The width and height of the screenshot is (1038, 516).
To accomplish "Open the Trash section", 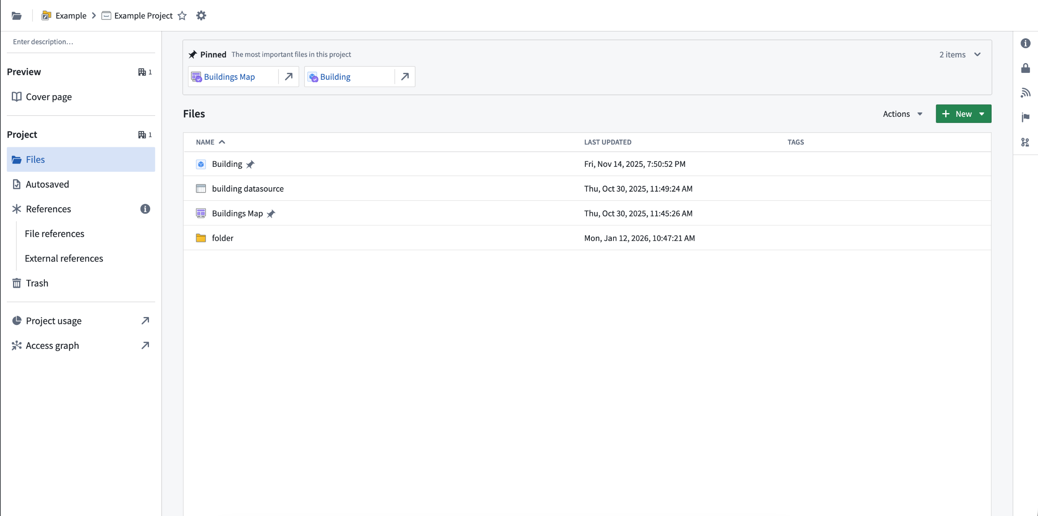I will [x=37, y=283].
